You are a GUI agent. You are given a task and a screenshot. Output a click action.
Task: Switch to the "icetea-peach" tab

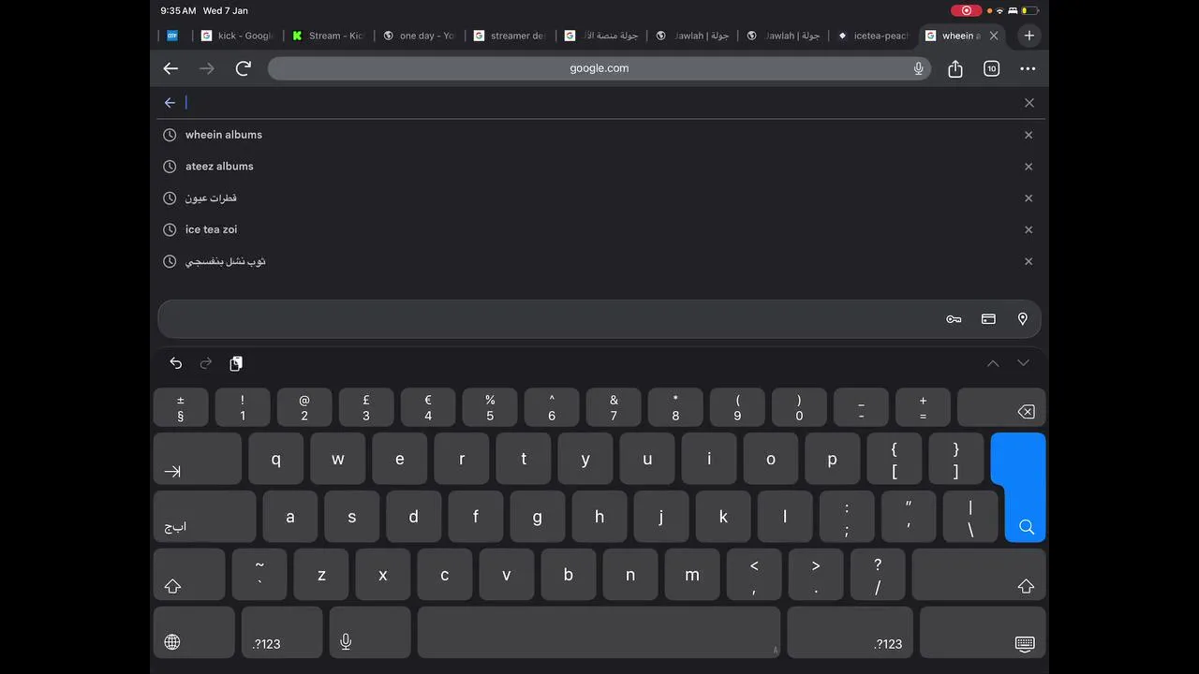872,36
